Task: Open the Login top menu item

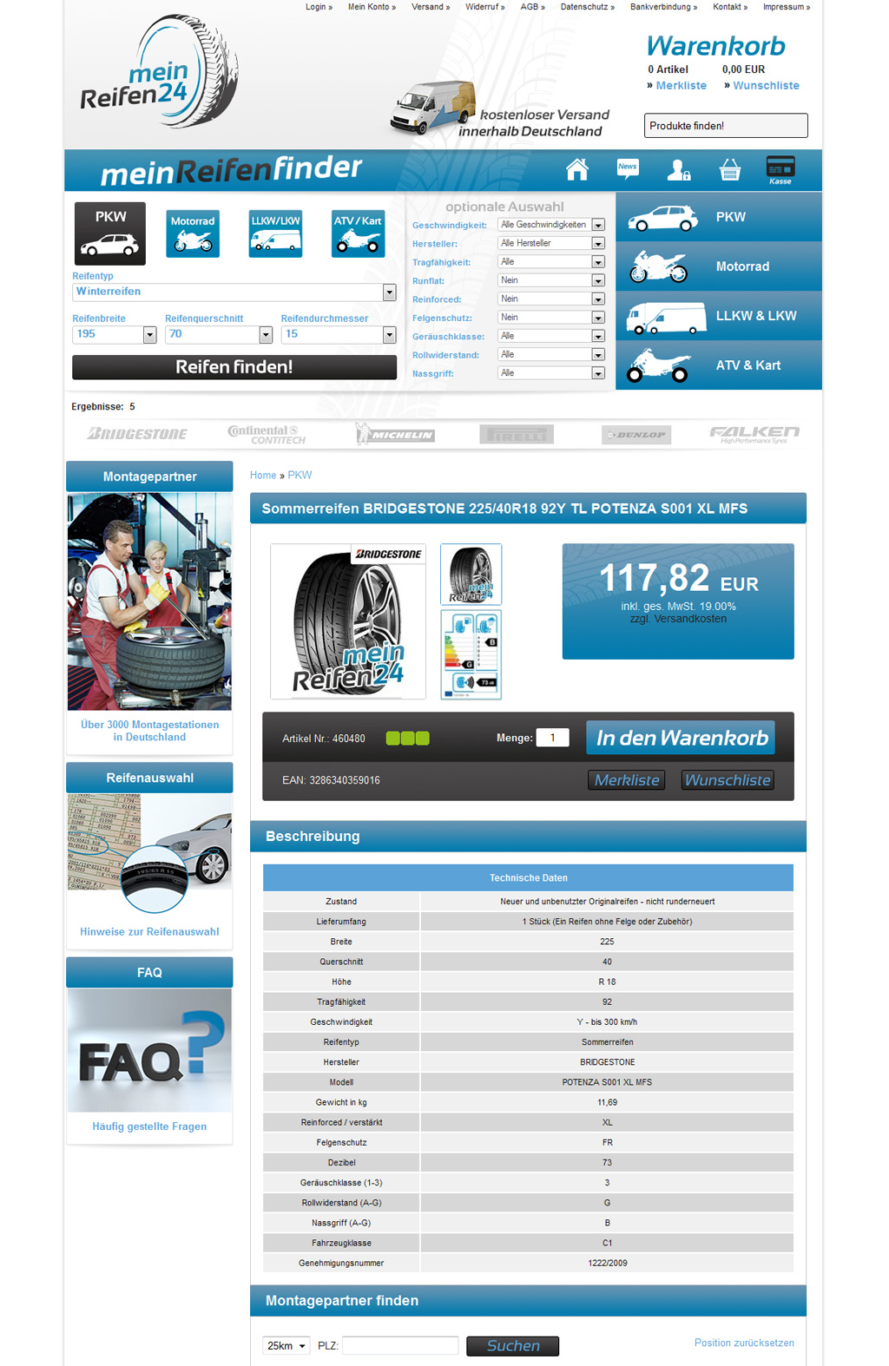Action: [x=319, y=7]
